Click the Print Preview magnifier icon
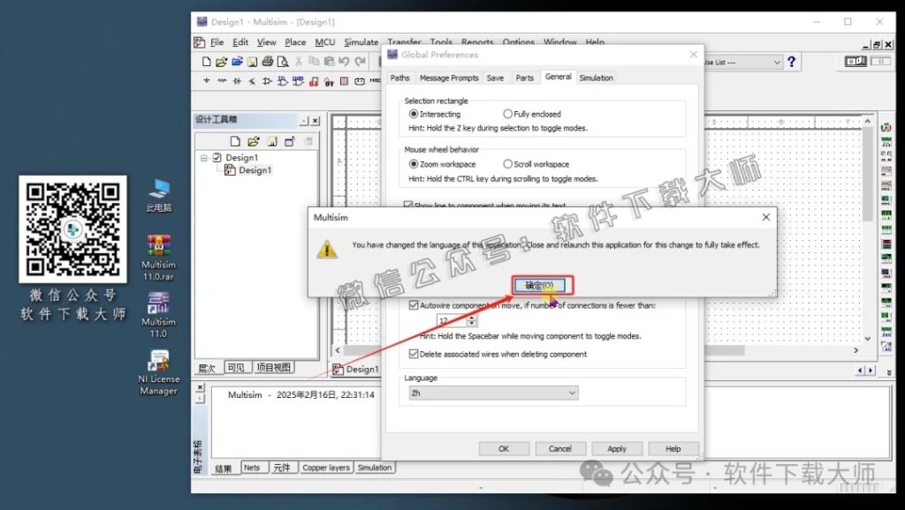905x510 pixels. pyautogui.click(x=283, y=62)
